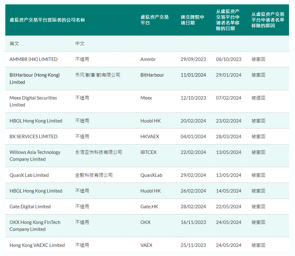This screenshot has width=295, height=256.
Task: Click the 从虚拟资产交易平台申请者名单移除的日期 column header
Action: 228,20
